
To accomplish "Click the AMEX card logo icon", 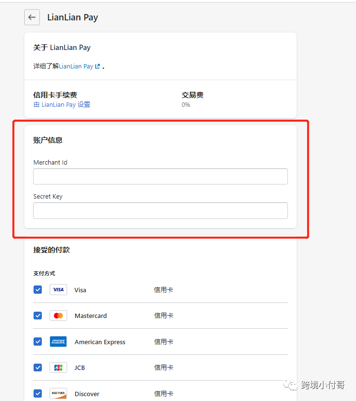I will pos(58,341).
